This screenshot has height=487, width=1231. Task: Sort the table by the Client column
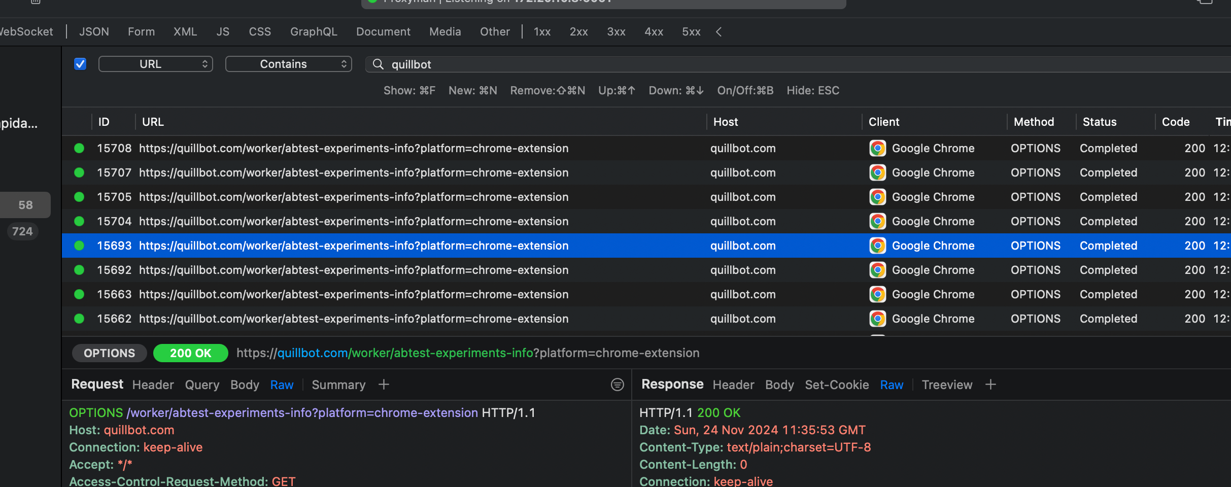(x=884, y=122)
